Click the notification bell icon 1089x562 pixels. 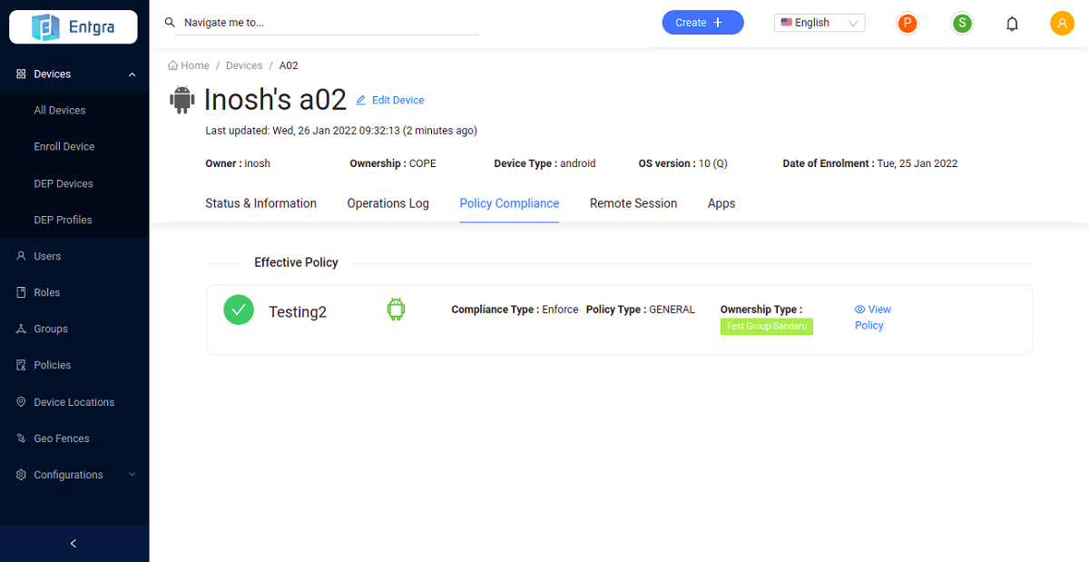(1012, 24)
